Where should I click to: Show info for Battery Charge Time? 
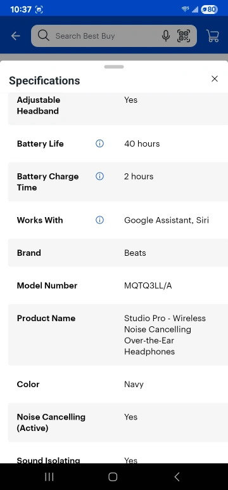click(x=99, y=176)
